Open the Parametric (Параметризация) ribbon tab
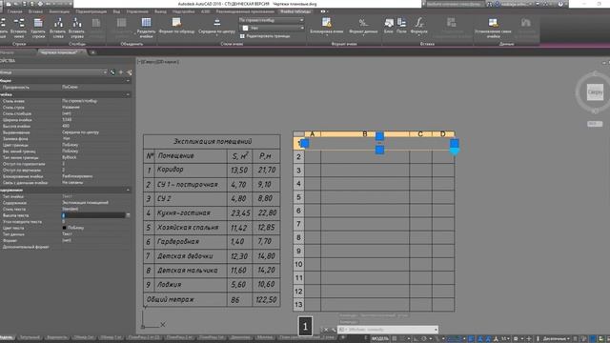 [x=91, y=11]
